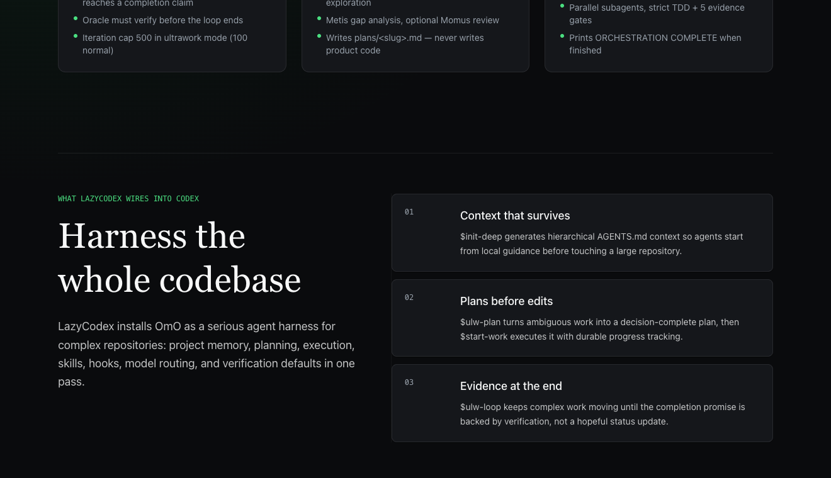831x478 pixels.
Task: Click the 'Harness the whole codebase' heading
Action: click(179, 257)
